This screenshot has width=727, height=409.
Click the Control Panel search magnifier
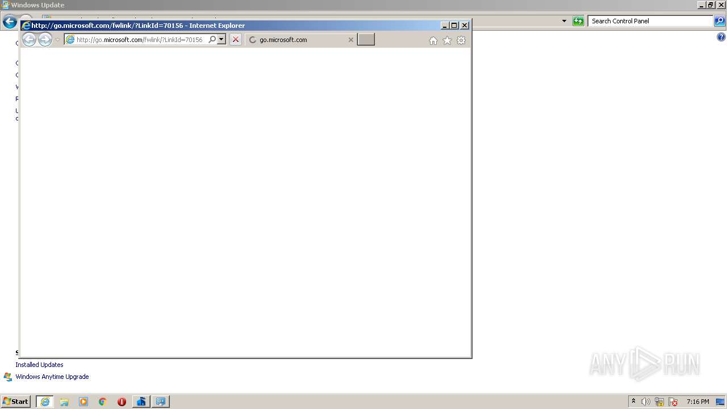pos(720,21)
